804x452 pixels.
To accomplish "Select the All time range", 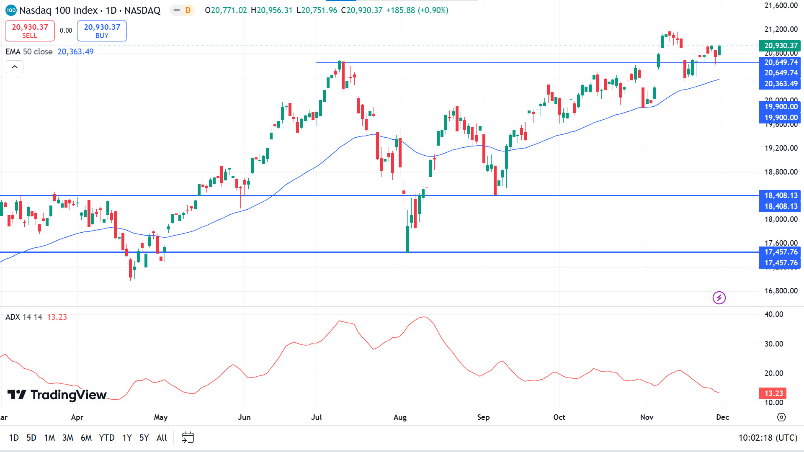I will click(162, 438).
